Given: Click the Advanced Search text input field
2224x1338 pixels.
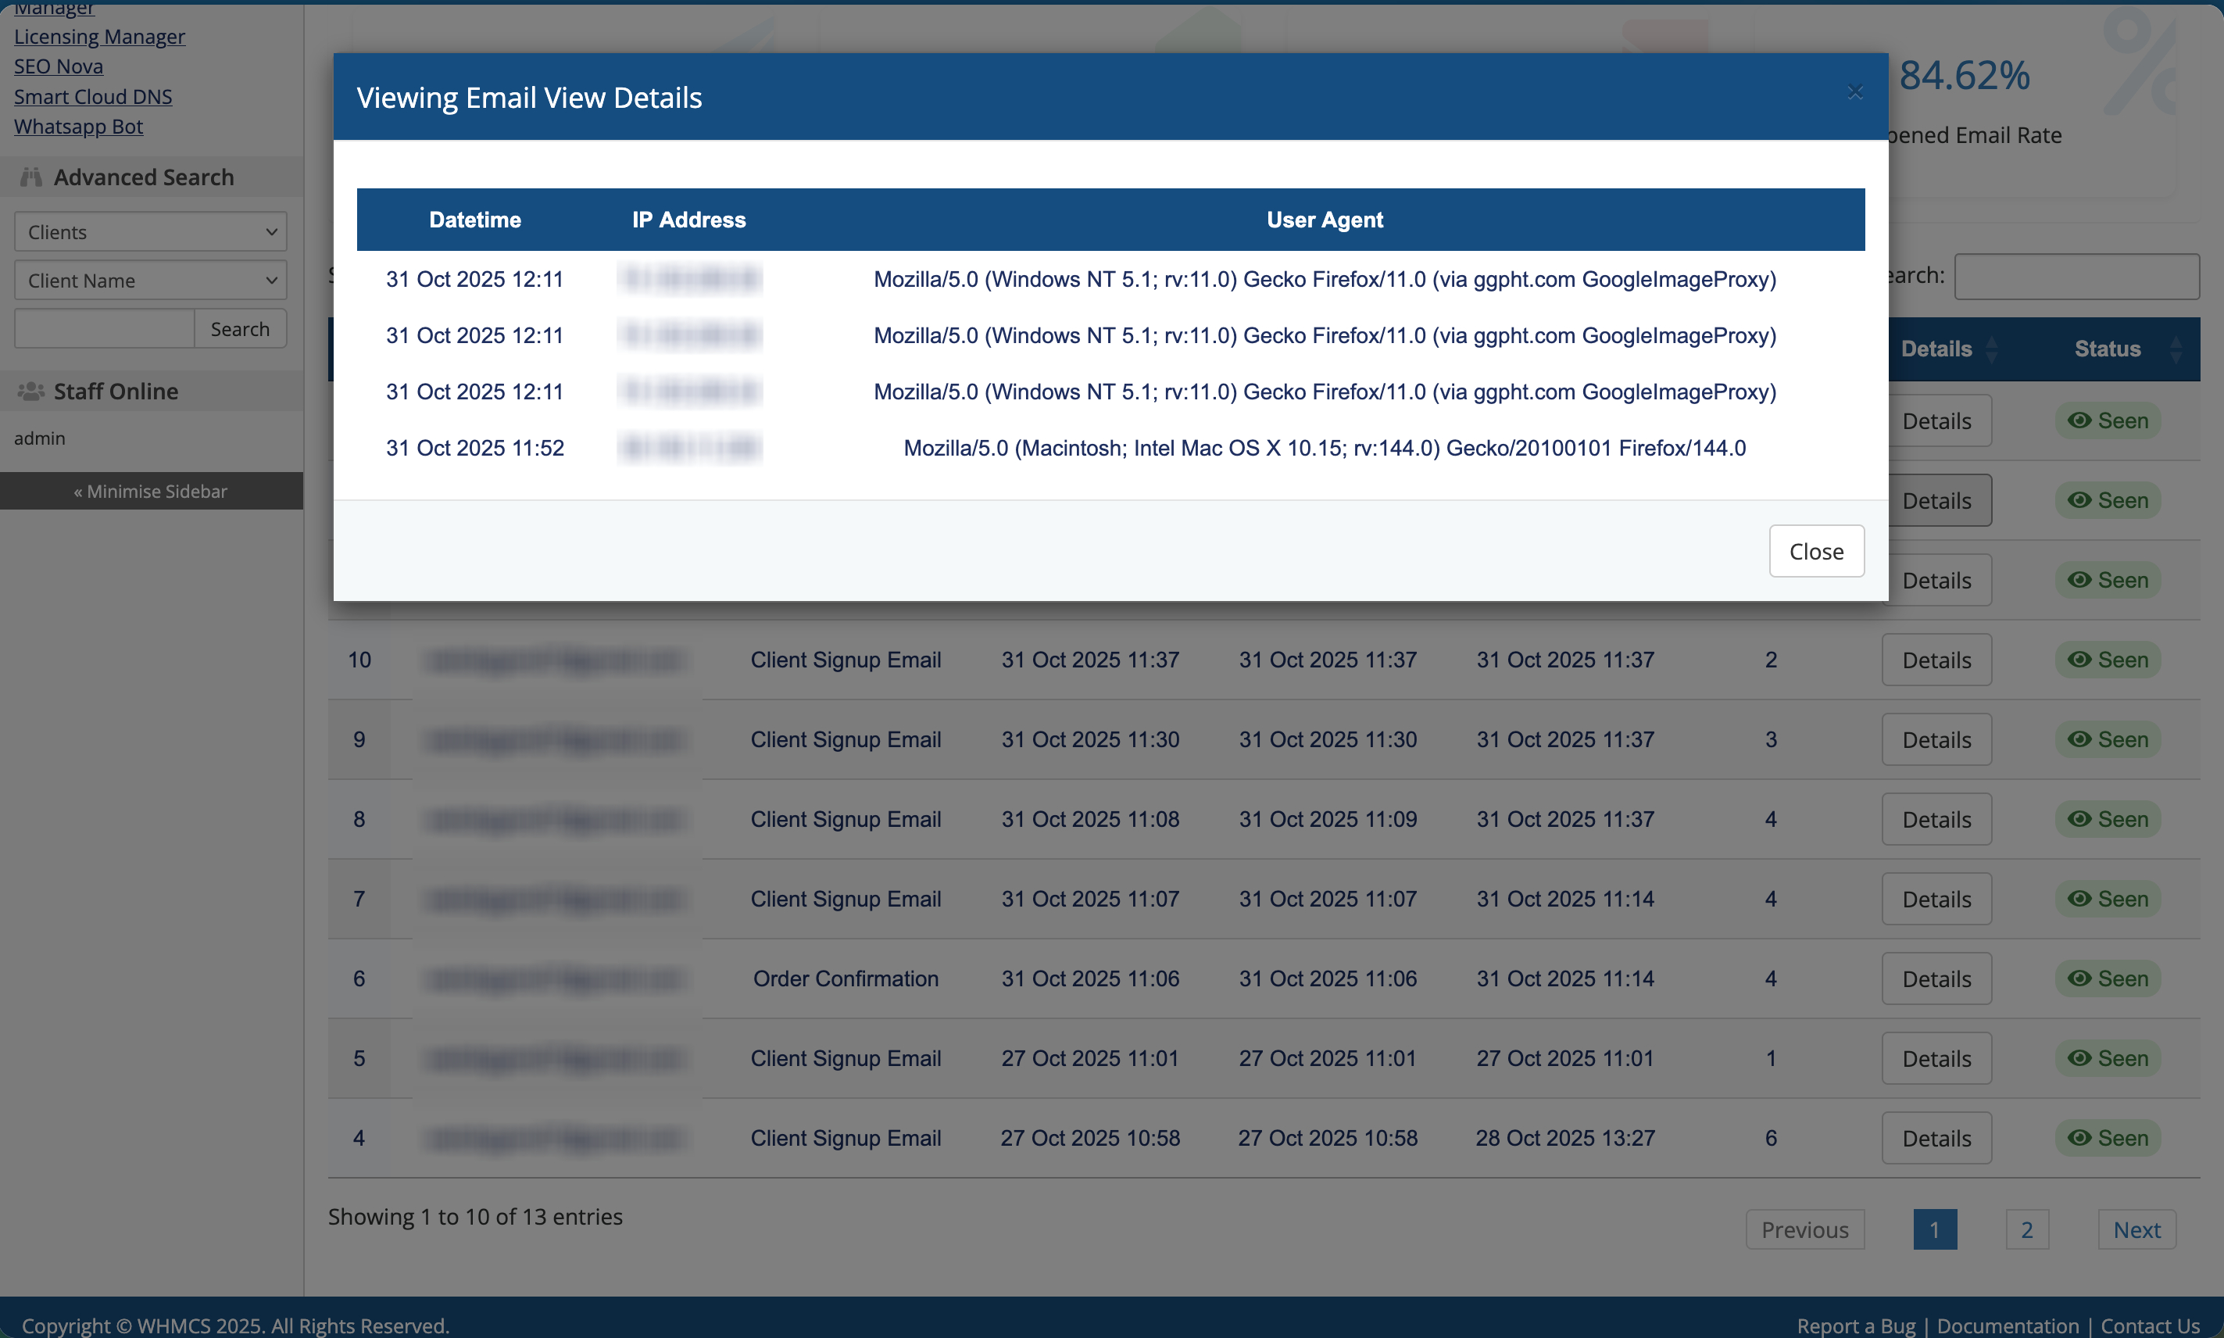Looking at the screenshot, I should tap(105, 329).
